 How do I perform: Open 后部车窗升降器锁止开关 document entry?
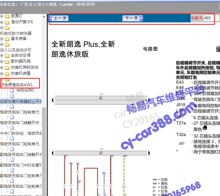point(21,101)
